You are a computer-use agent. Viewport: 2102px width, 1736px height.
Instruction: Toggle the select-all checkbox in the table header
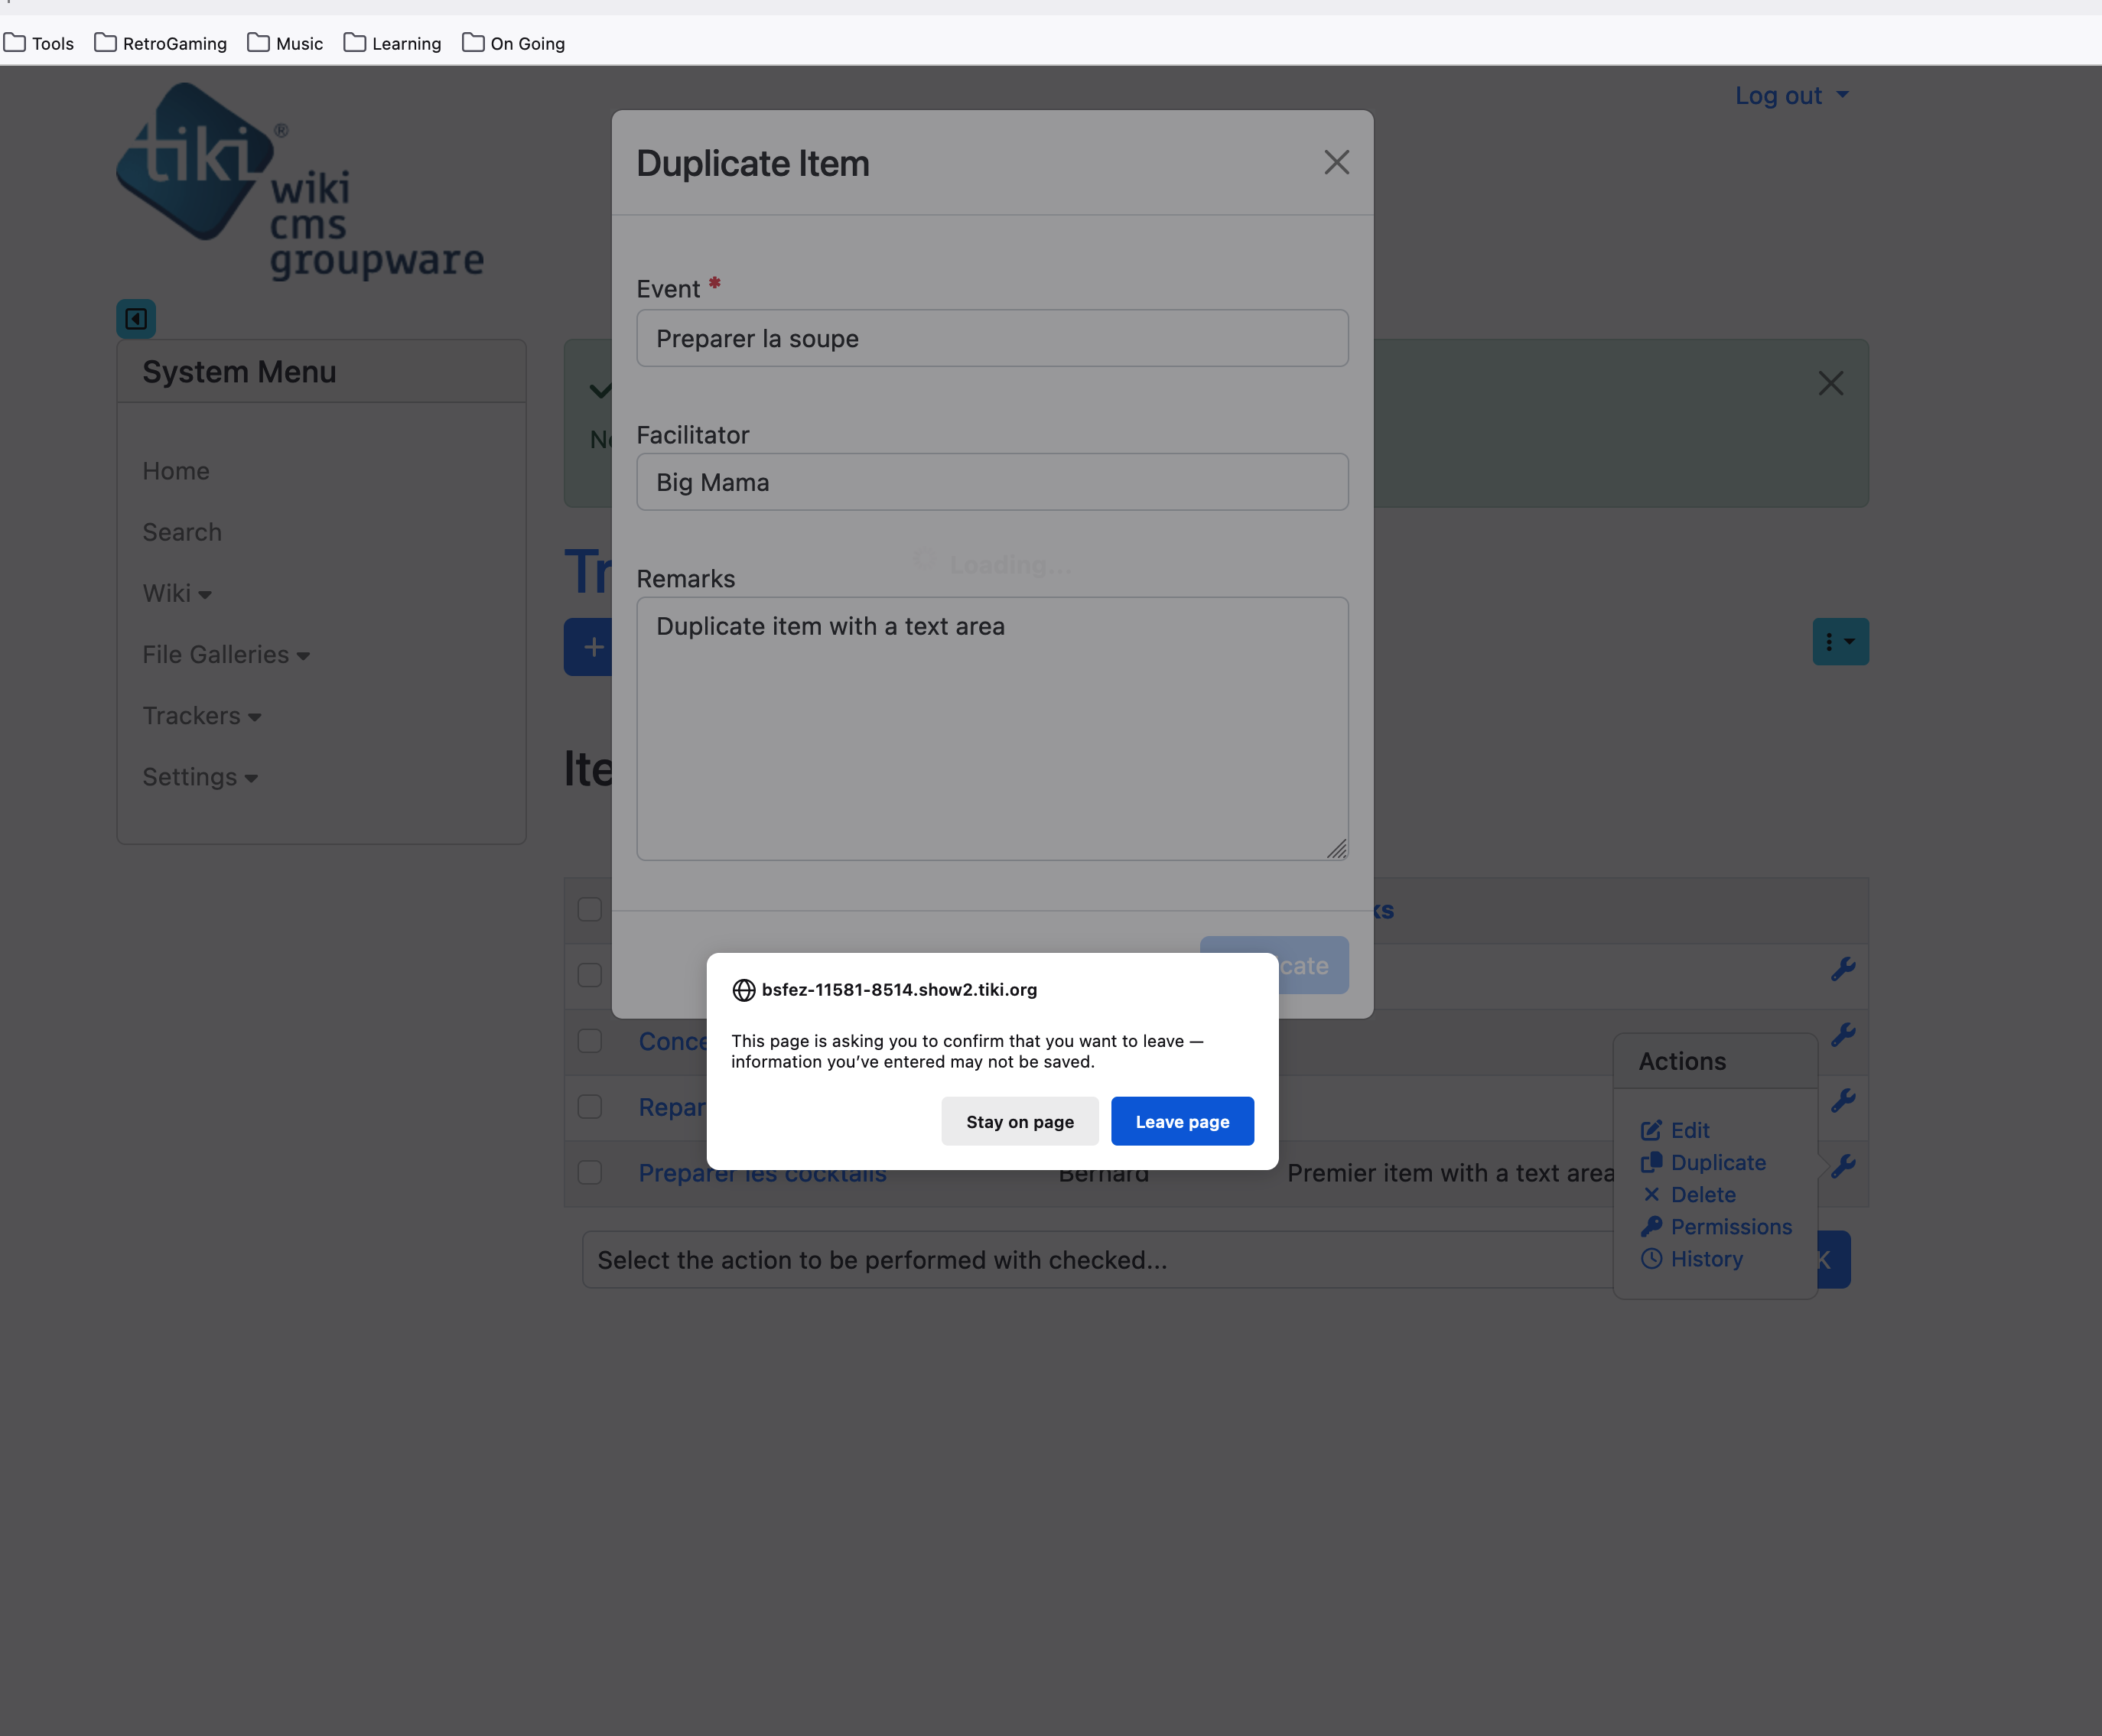(590, 909)
